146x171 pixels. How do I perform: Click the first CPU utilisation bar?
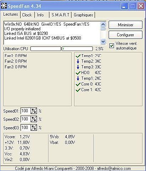click(46, 49)
